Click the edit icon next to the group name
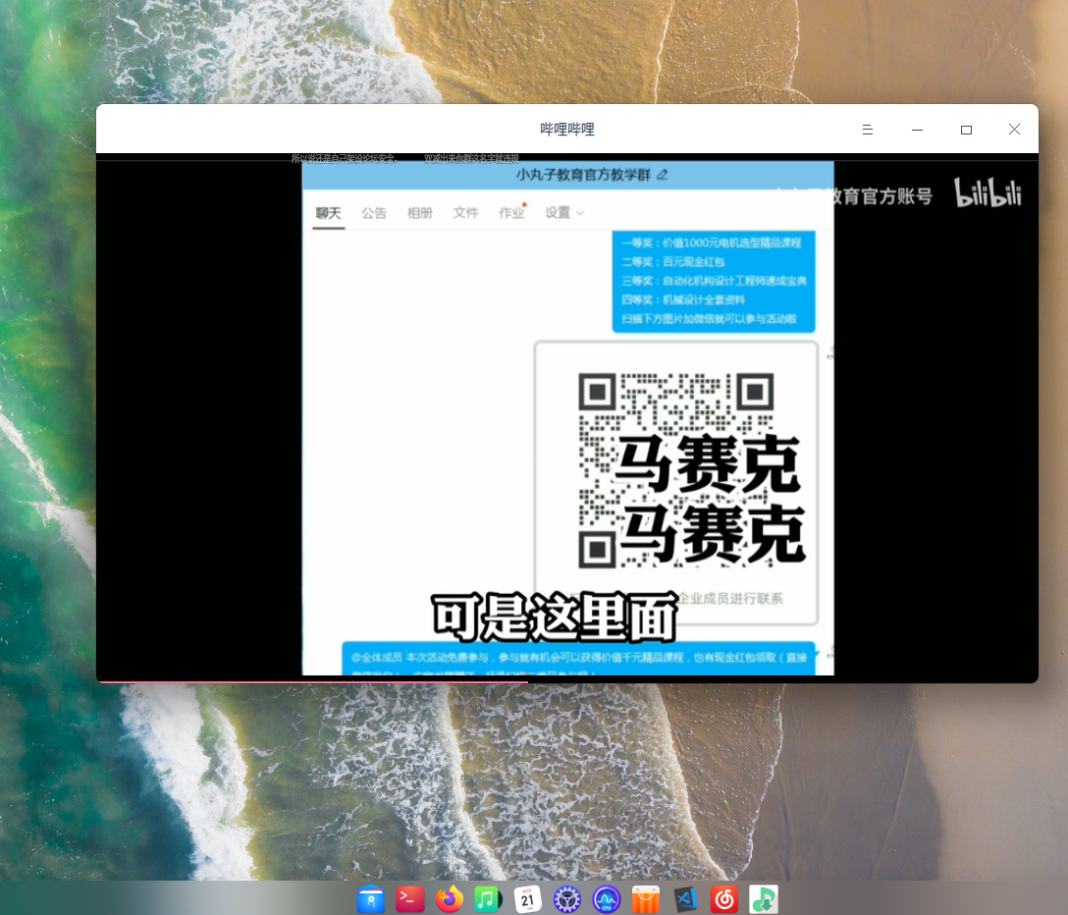1068x915 pixels. click(661, 175)
